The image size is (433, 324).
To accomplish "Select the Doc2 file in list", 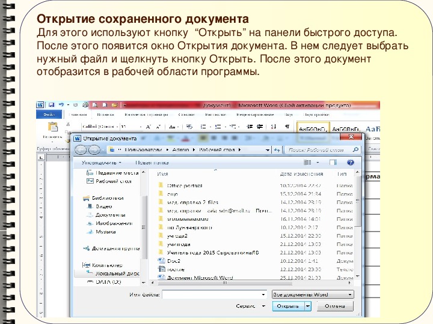I will (173, 261).
